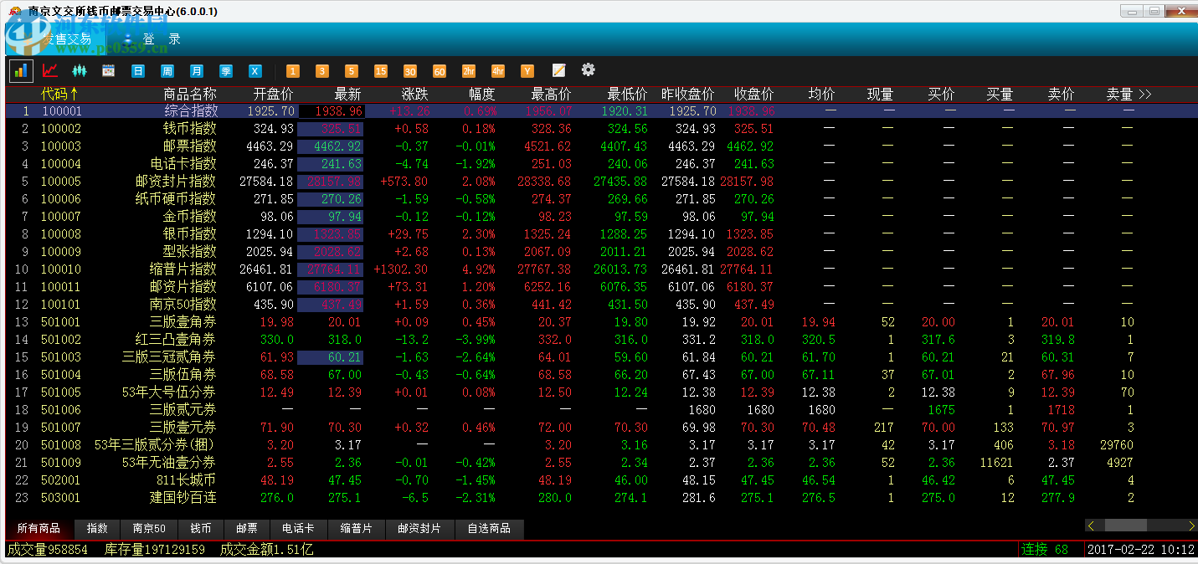Select the 日 daily period icon
Image resolution: width=1198 pixels, height=564 pixels.
click(x=138, y=71)
